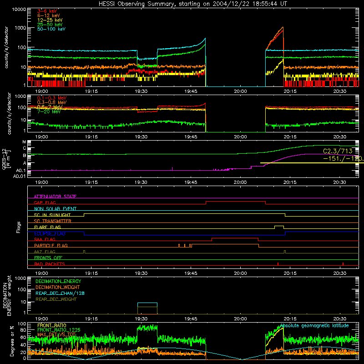This screenshot has width=364, height=364.
Task: Select the BAD_PACKETS flag label
Action: [x=50, y=264]
